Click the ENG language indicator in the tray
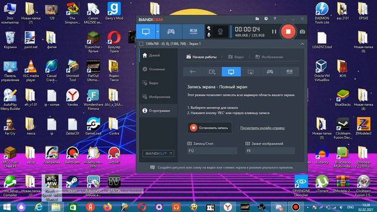377x212 pixels. point(350,207)
